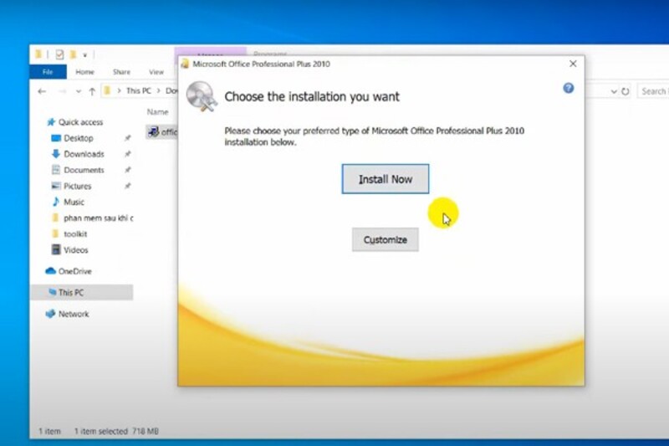Open the Share ribbon tab
This screenshot has height=446, width=669.
[121, 72]
